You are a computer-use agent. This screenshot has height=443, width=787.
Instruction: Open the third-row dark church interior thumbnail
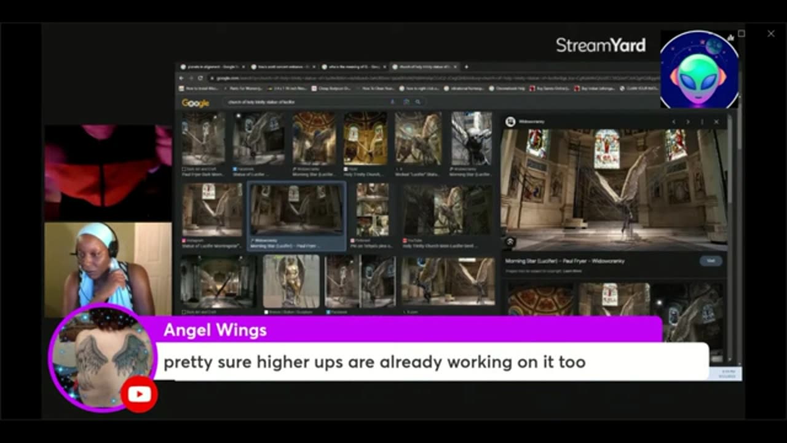coord(218,281)
